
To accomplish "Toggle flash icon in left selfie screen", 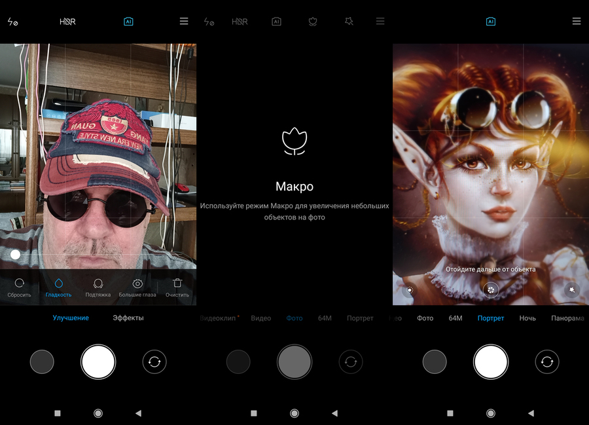I will pyautogui.click(x=12, y=22).
